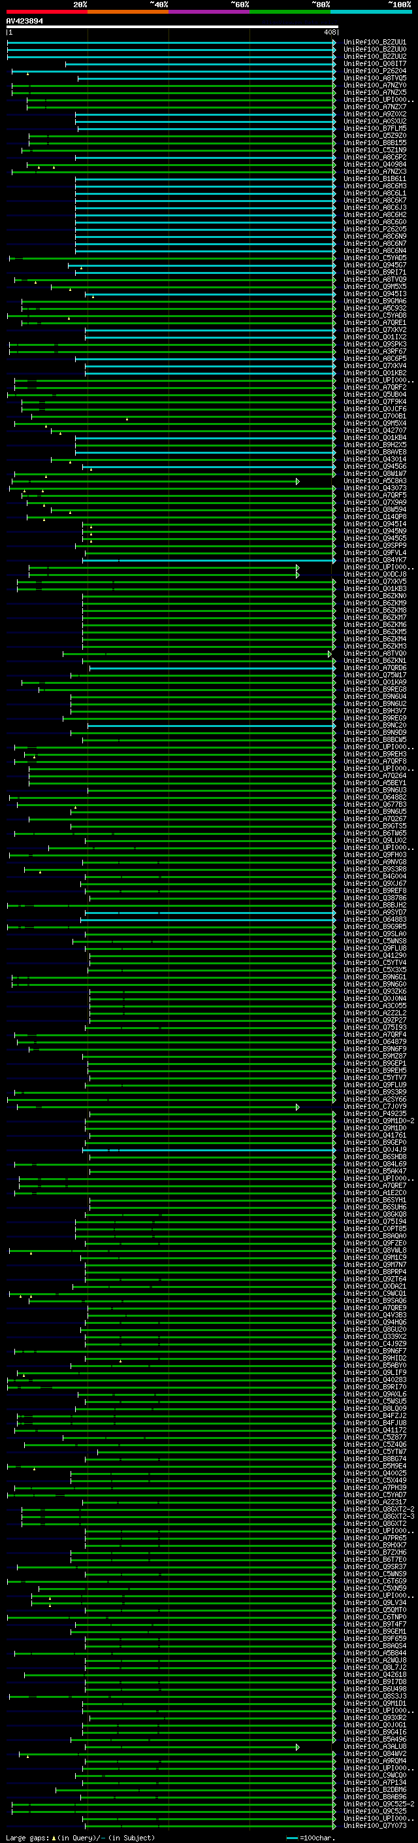The height and width of the screenshot is (1843, 418).
Task: Select hit label UniRef100_A7Q264
Action: [x=374, y=776]
